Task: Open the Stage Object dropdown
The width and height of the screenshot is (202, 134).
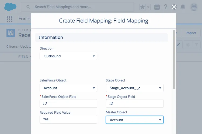Action: point(134,88)
